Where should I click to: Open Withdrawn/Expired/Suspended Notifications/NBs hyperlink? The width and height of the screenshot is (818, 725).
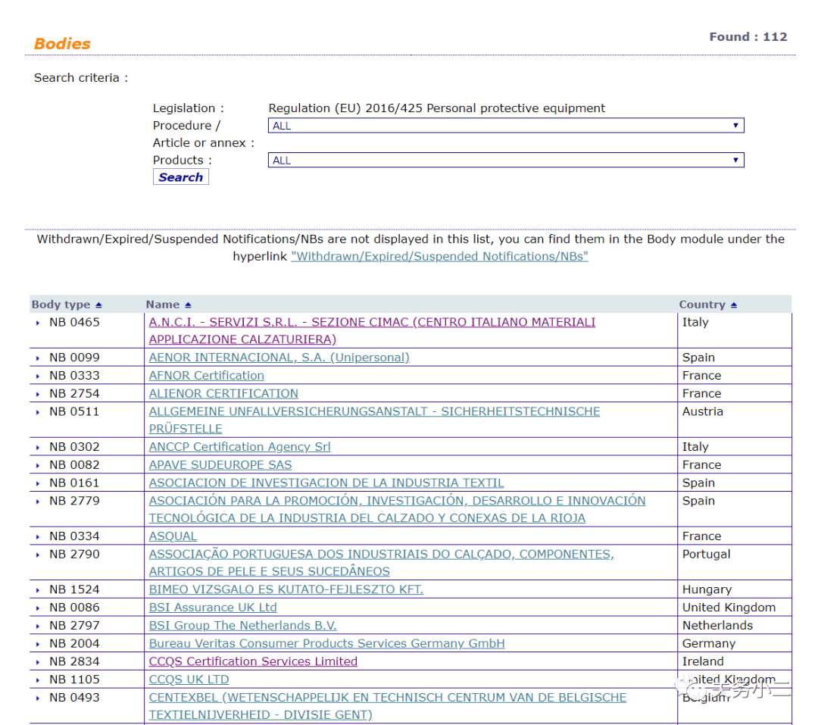pyautogui.click(x=439, y=257)
